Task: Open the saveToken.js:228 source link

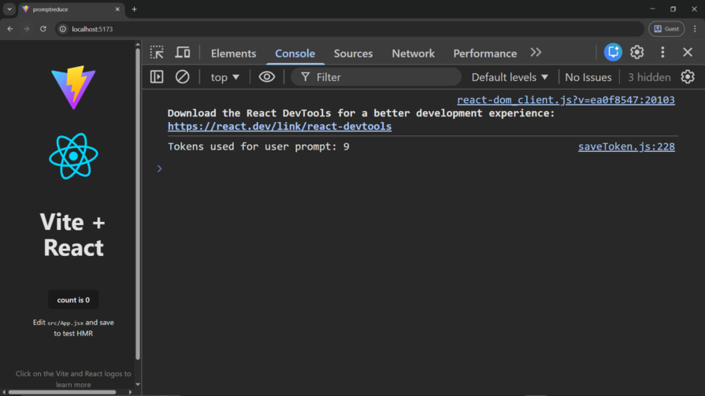Action: 625,146
